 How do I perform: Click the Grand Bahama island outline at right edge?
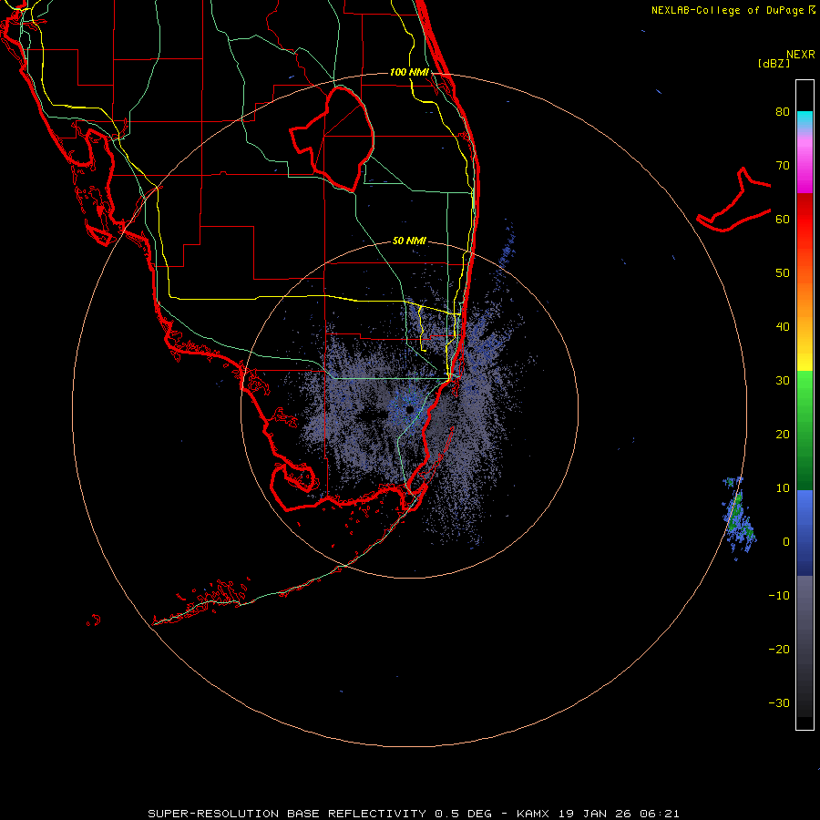(734, 200)
